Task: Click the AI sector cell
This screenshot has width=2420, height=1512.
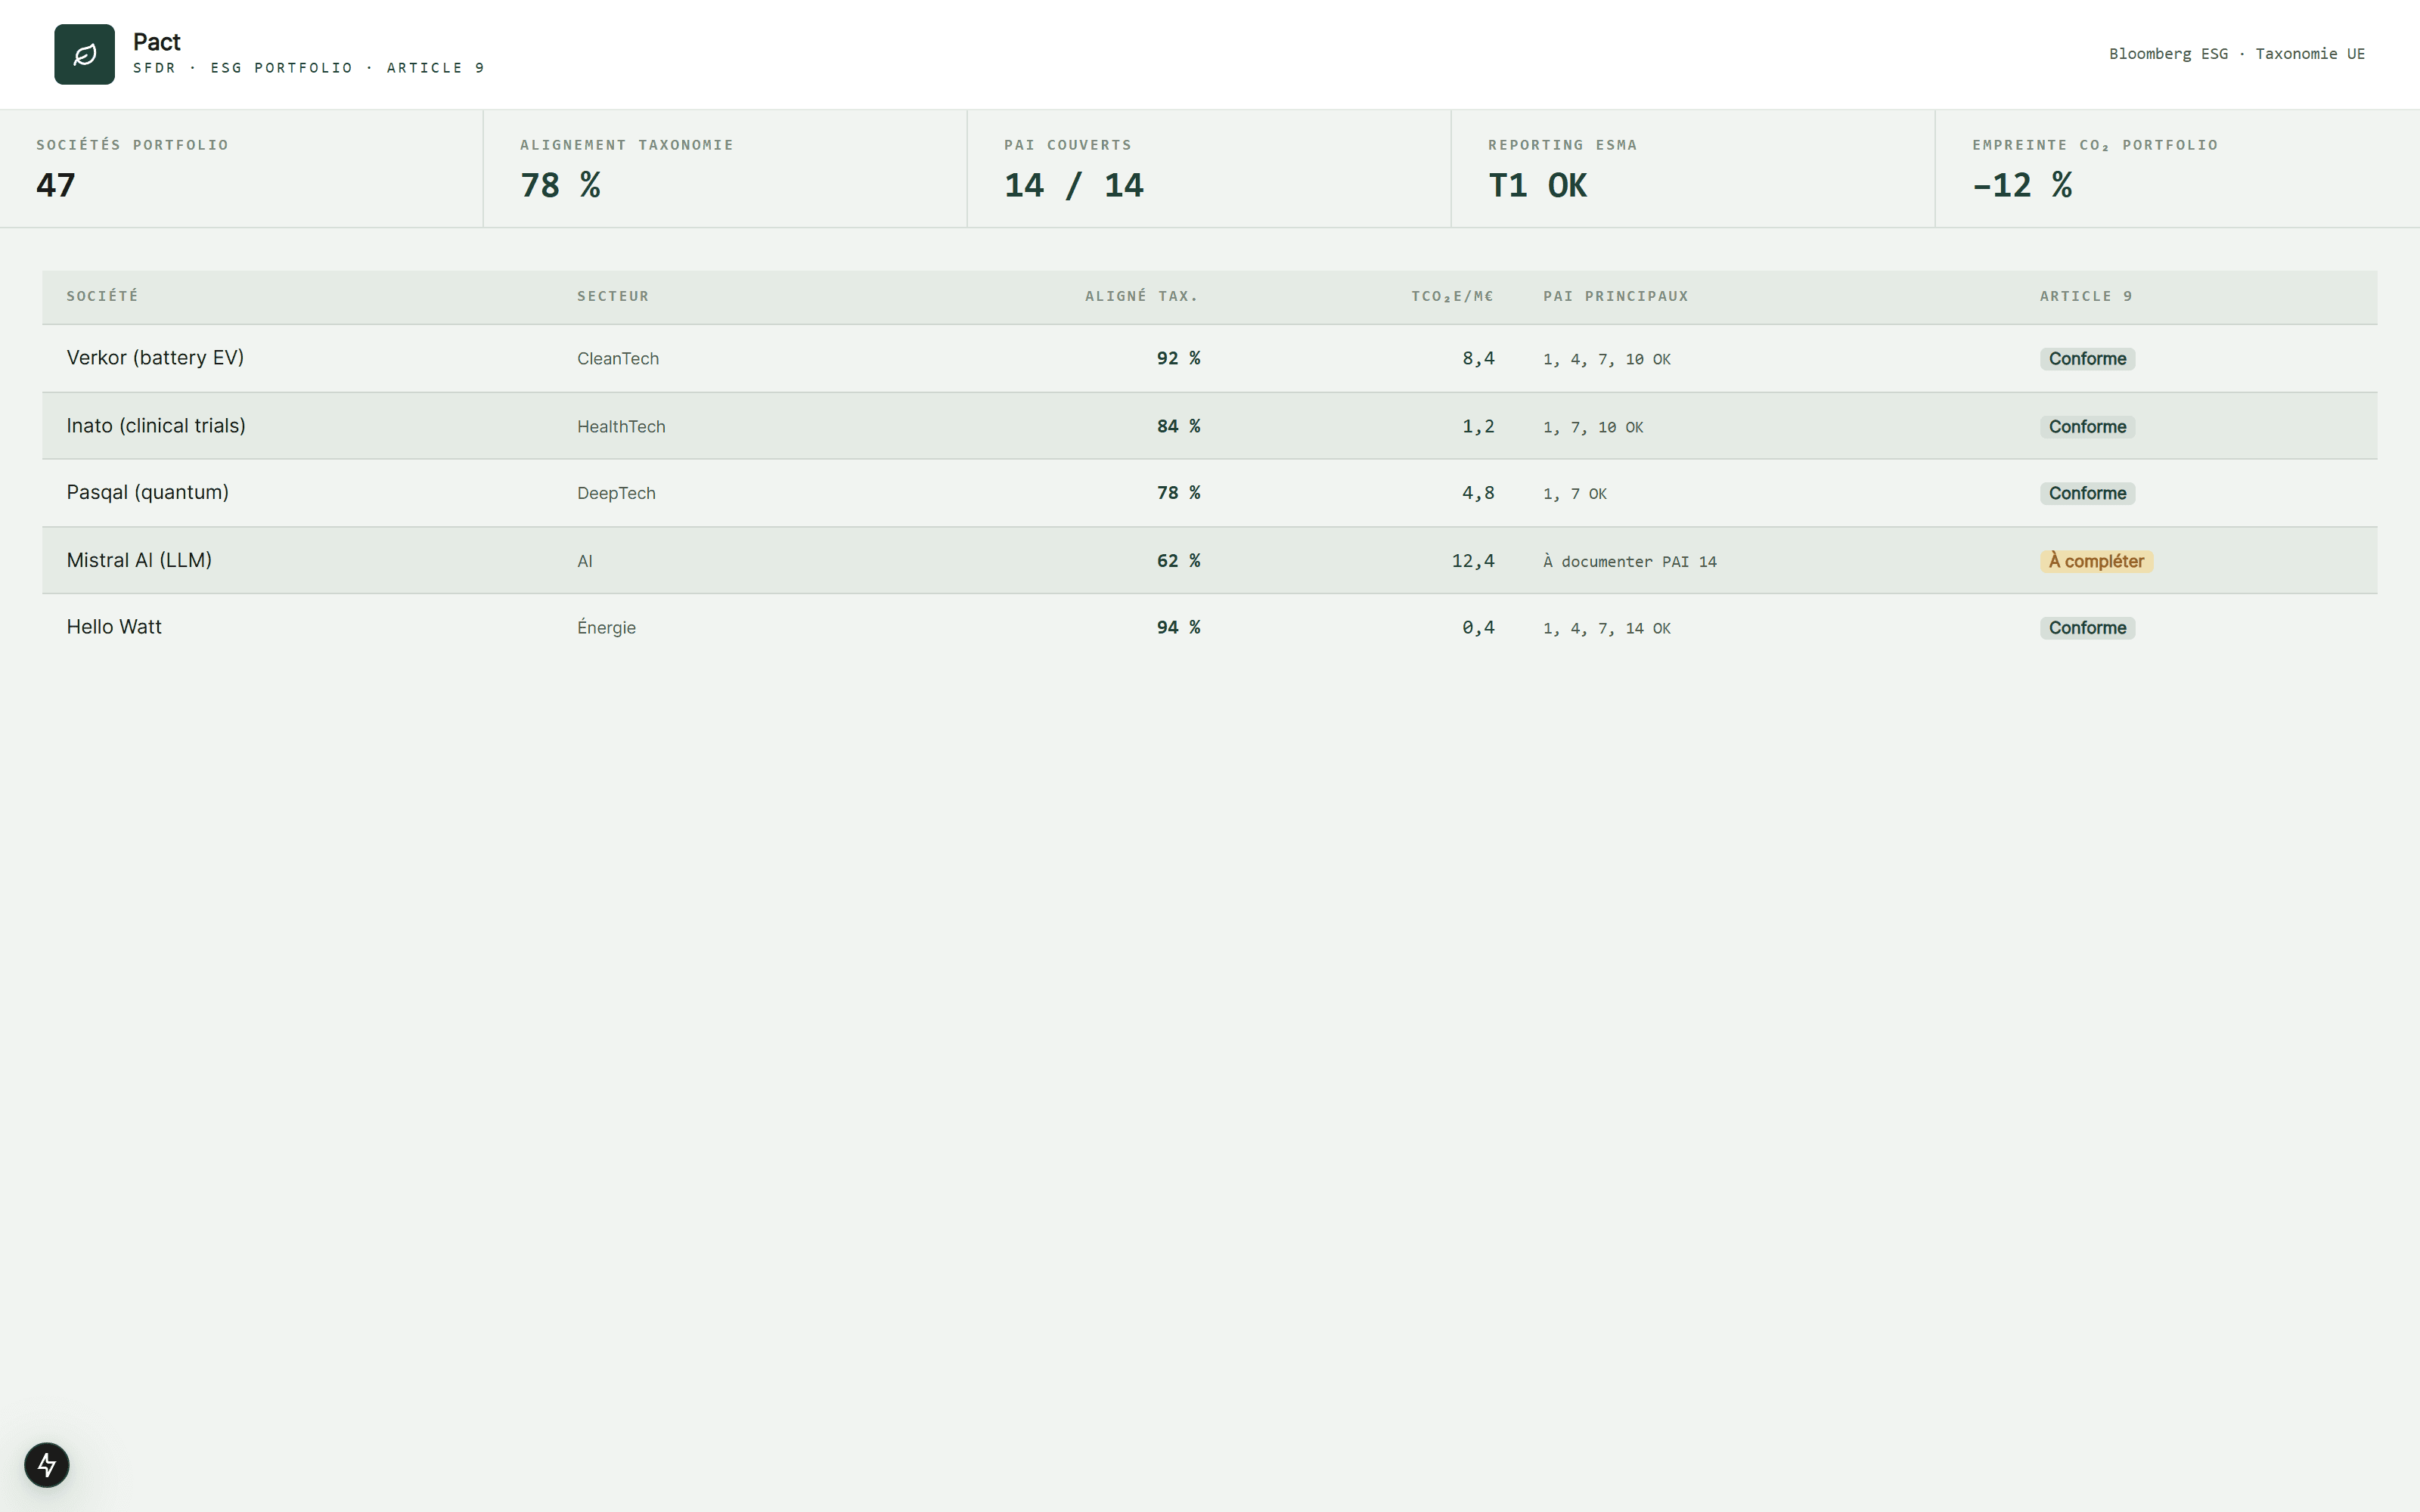Action: pos(585,562)
